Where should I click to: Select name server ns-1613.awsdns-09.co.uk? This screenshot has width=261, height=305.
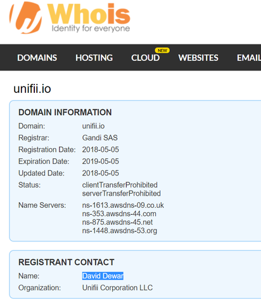coord(123,205)
